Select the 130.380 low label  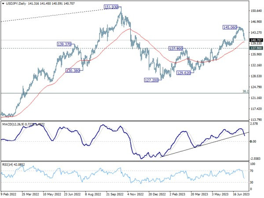coord(73,70)
